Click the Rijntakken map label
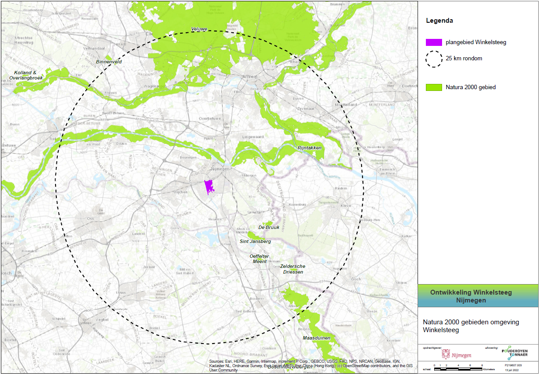The height and width of the screenshot is (375, 540). coord(309,148)
